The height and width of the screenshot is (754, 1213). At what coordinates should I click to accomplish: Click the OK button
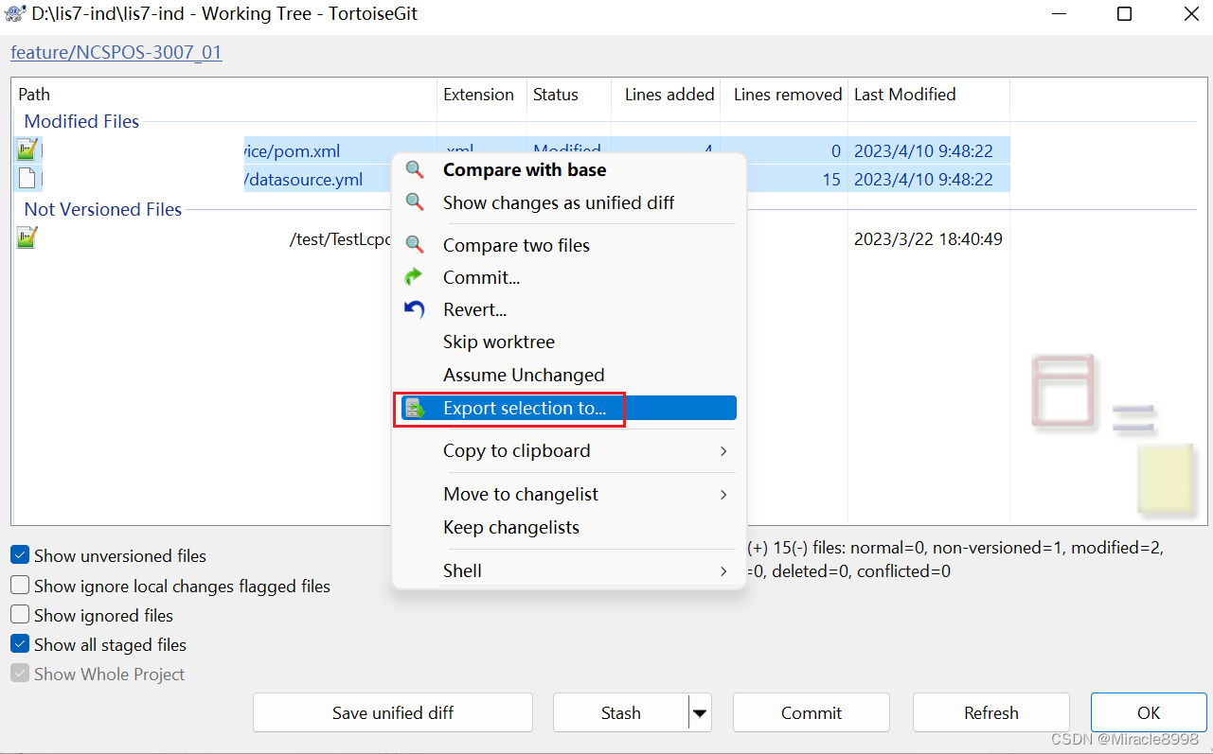[x=1149, y=712]
